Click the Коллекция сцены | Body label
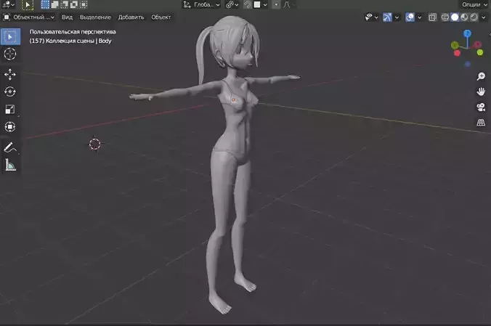 click(x=78, y=41)
